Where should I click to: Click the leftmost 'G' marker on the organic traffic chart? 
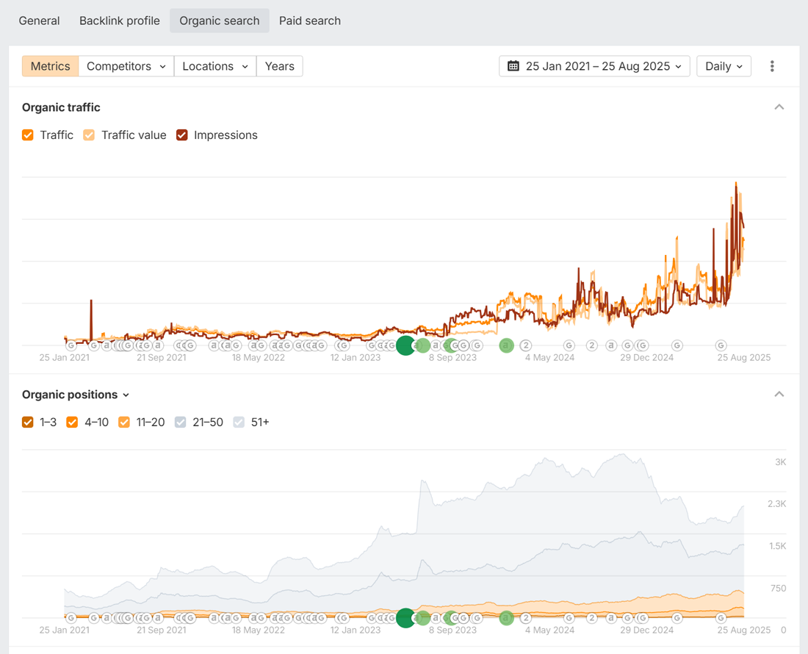(x=71, y=345)
